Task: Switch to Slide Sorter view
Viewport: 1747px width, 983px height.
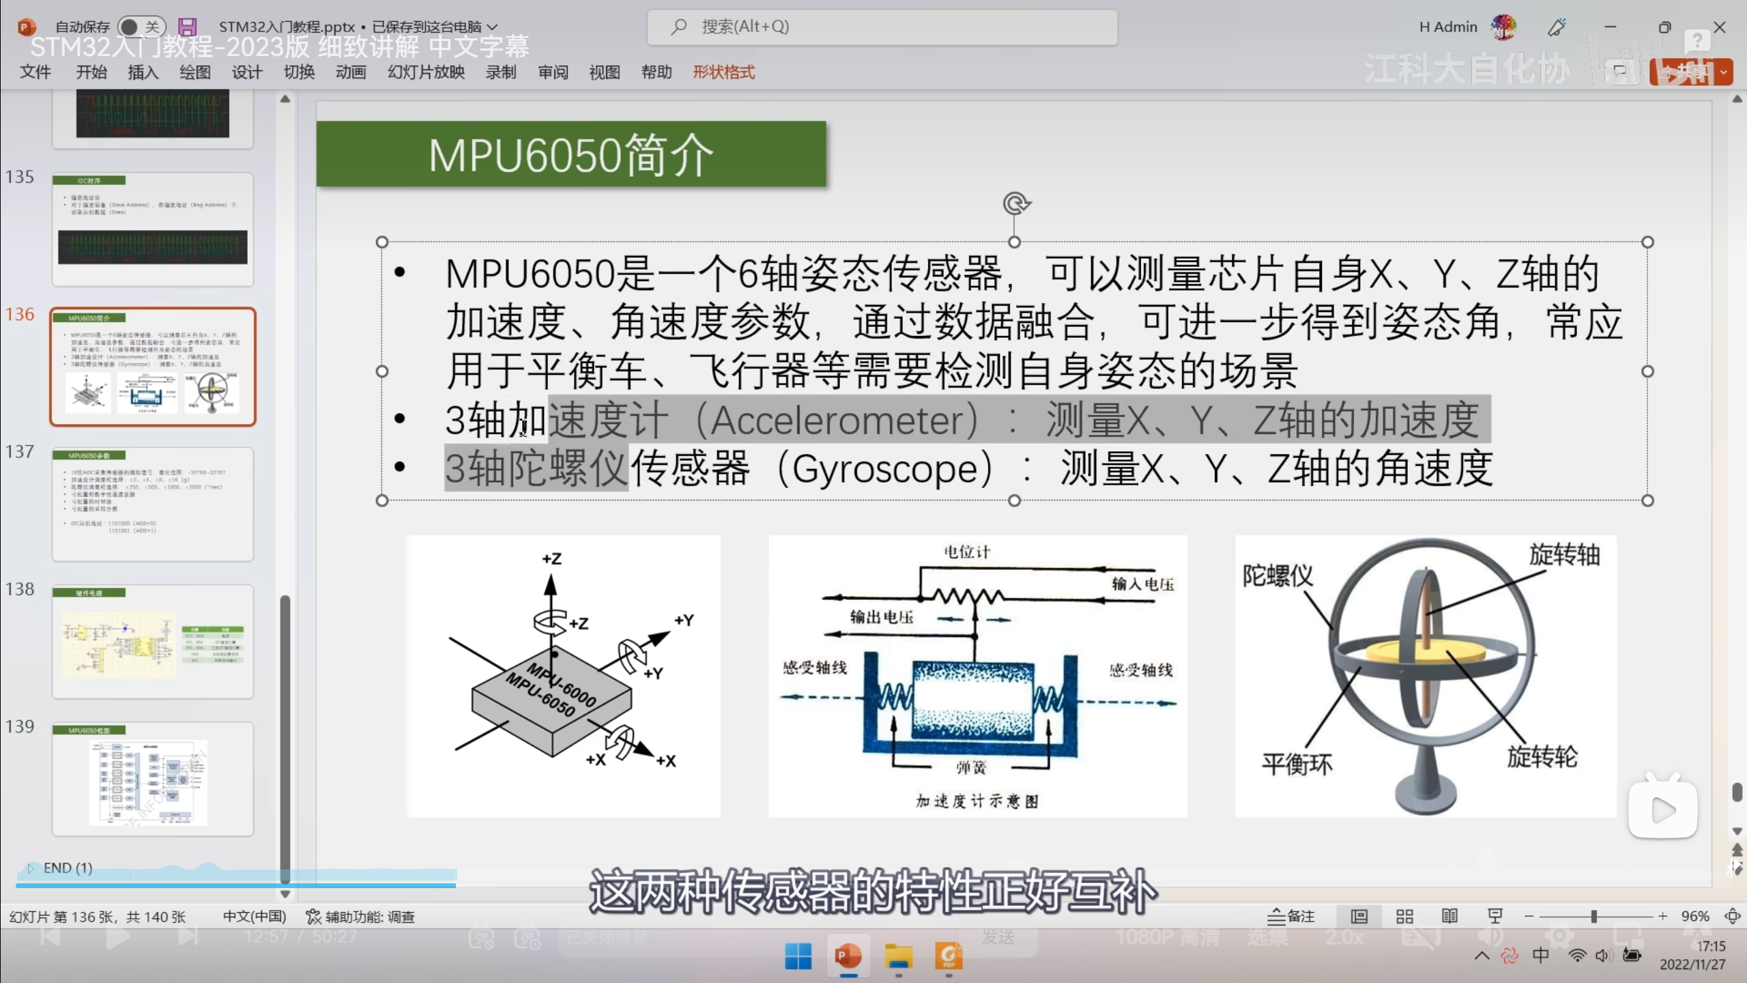Action: (x=1404, y=916)
